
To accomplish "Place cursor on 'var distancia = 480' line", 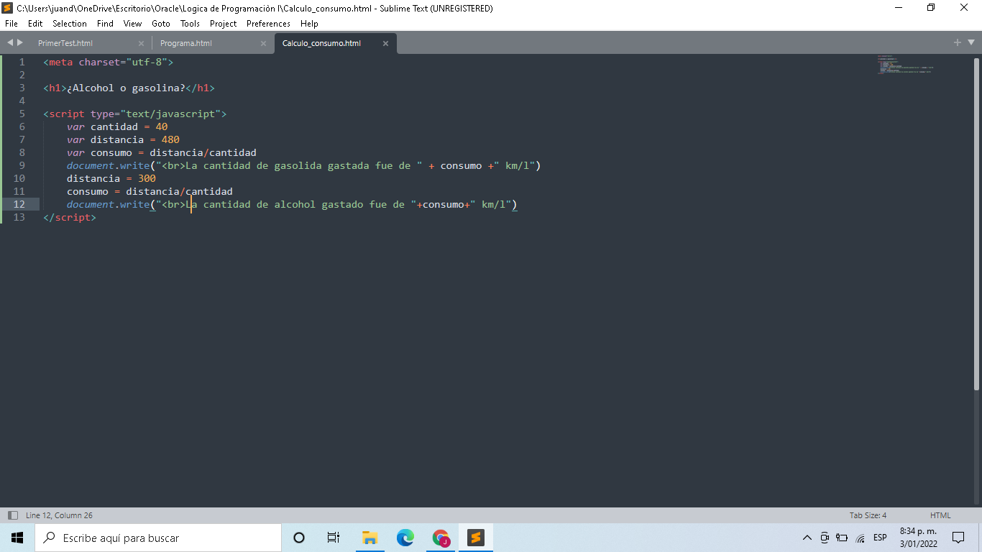I will pyautogui.click(x=123, y=139).
